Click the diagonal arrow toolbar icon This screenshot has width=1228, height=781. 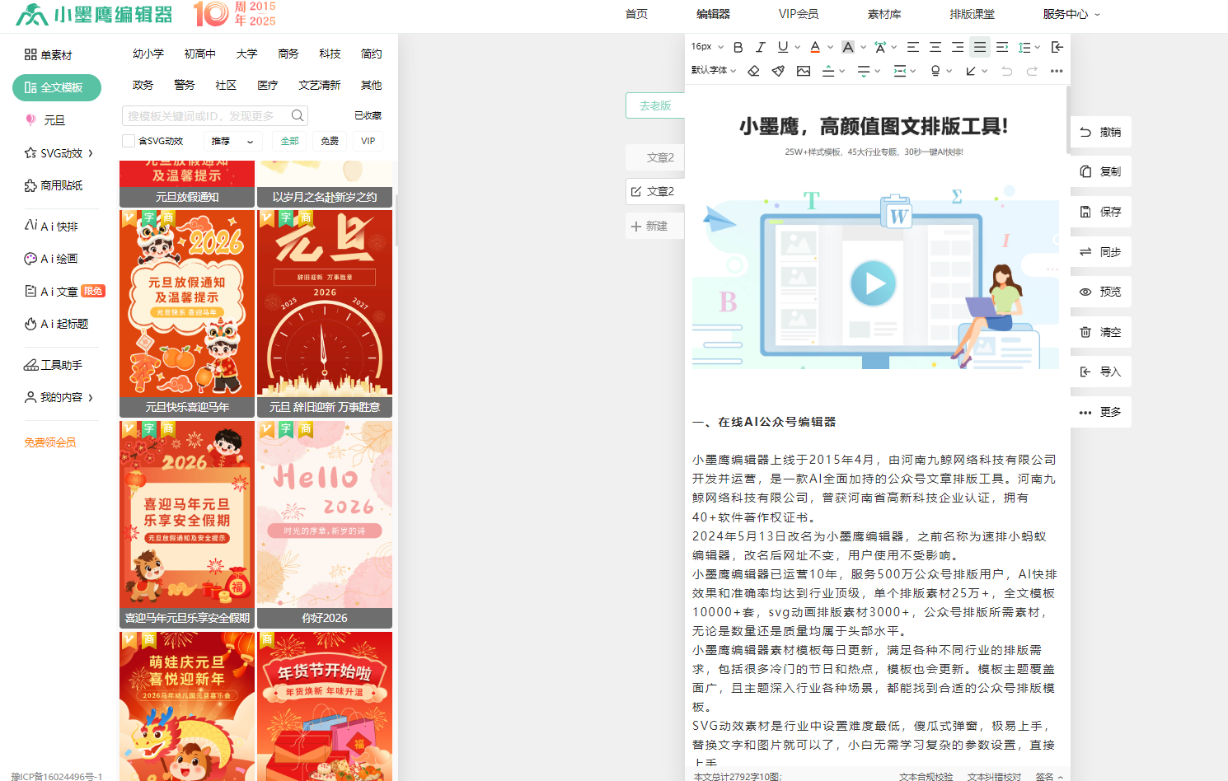(971, 71)
